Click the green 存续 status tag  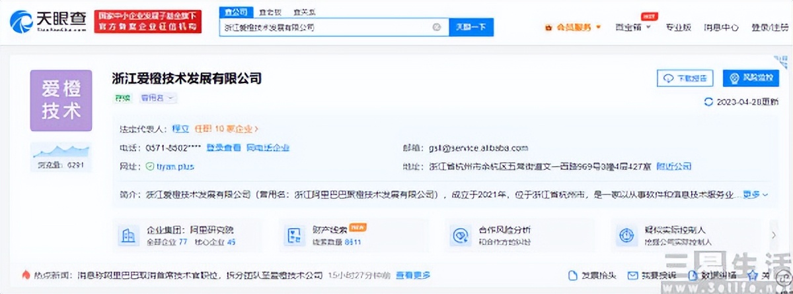[123, 98]
